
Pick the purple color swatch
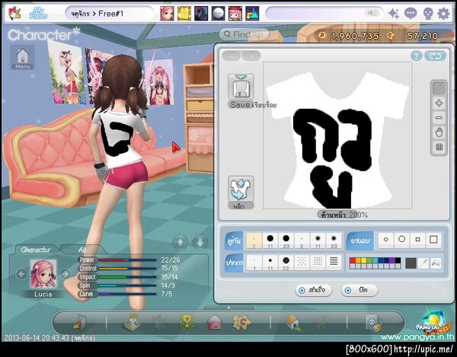tap(392, 260)
